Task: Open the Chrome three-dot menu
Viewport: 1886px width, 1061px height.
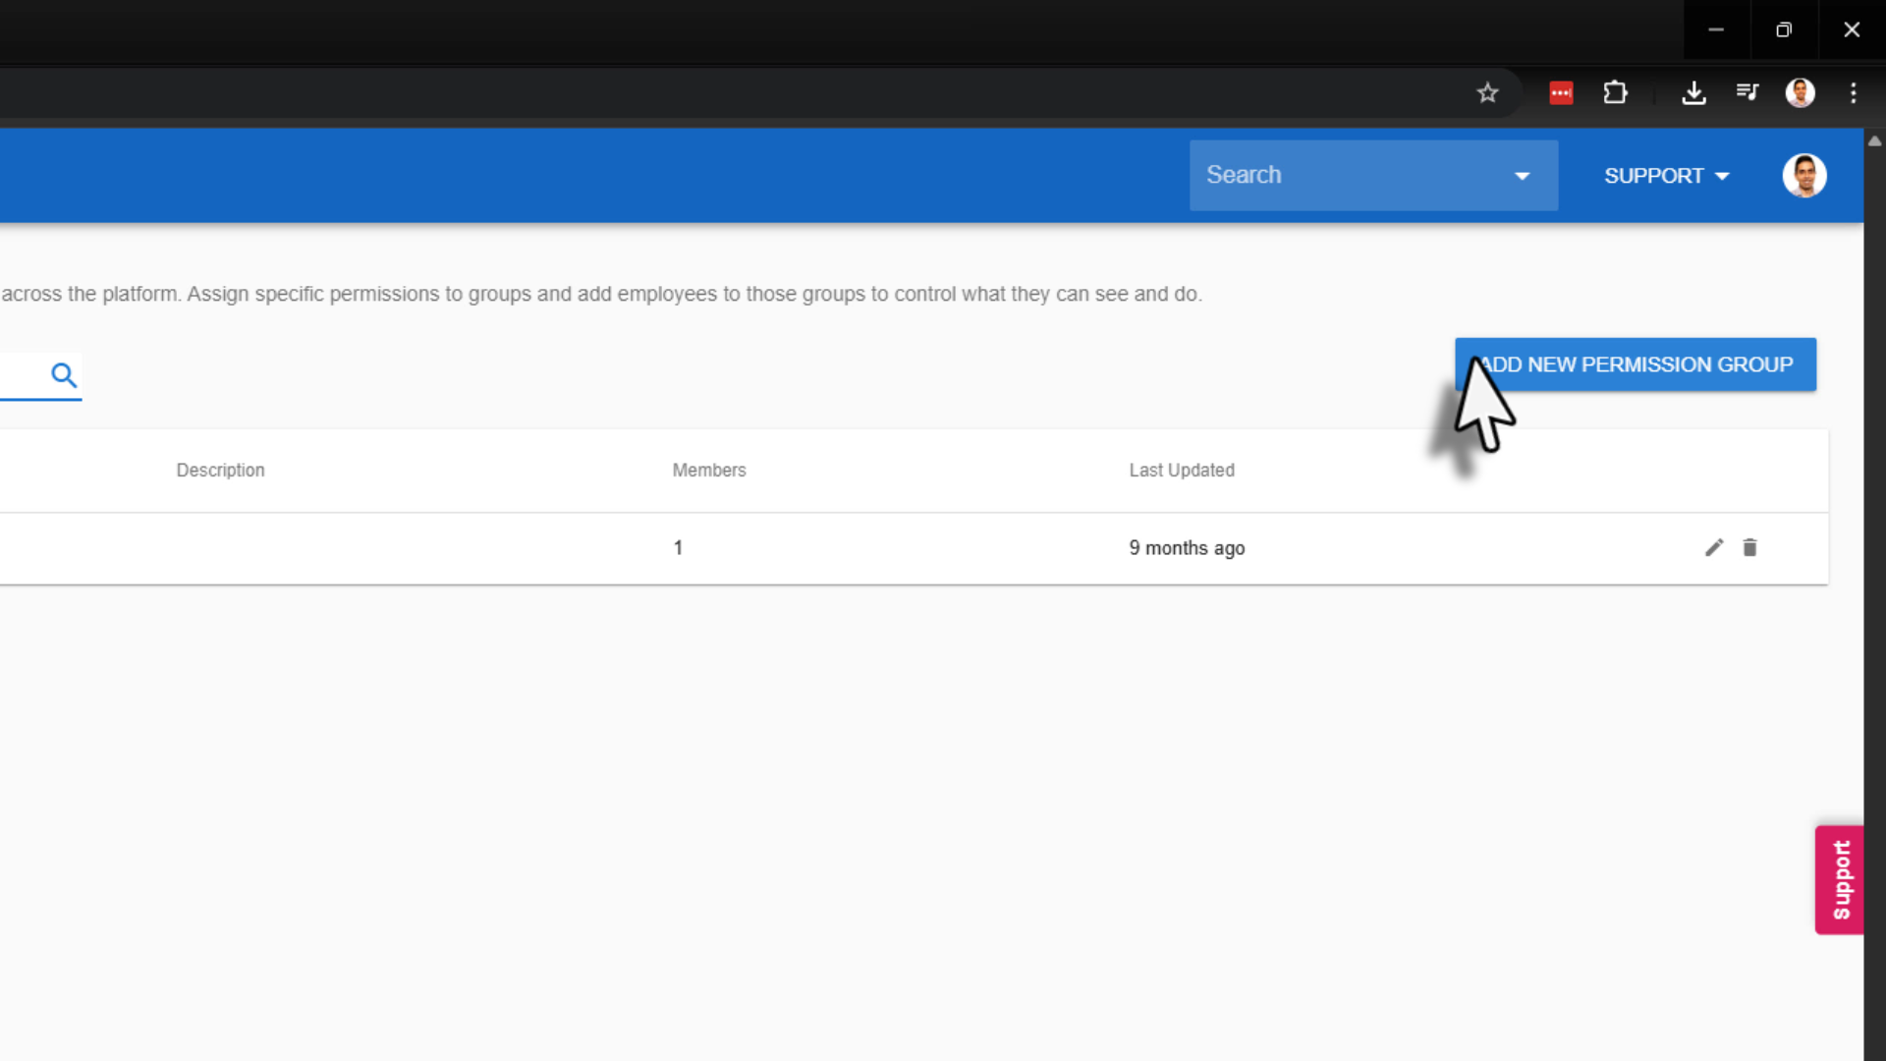Action: pyautogui.click(x=1854, y=93)
